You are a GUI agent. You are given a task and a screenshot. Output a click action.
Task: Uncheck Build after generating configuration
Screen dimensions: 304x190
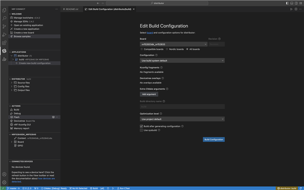[142, 126]
